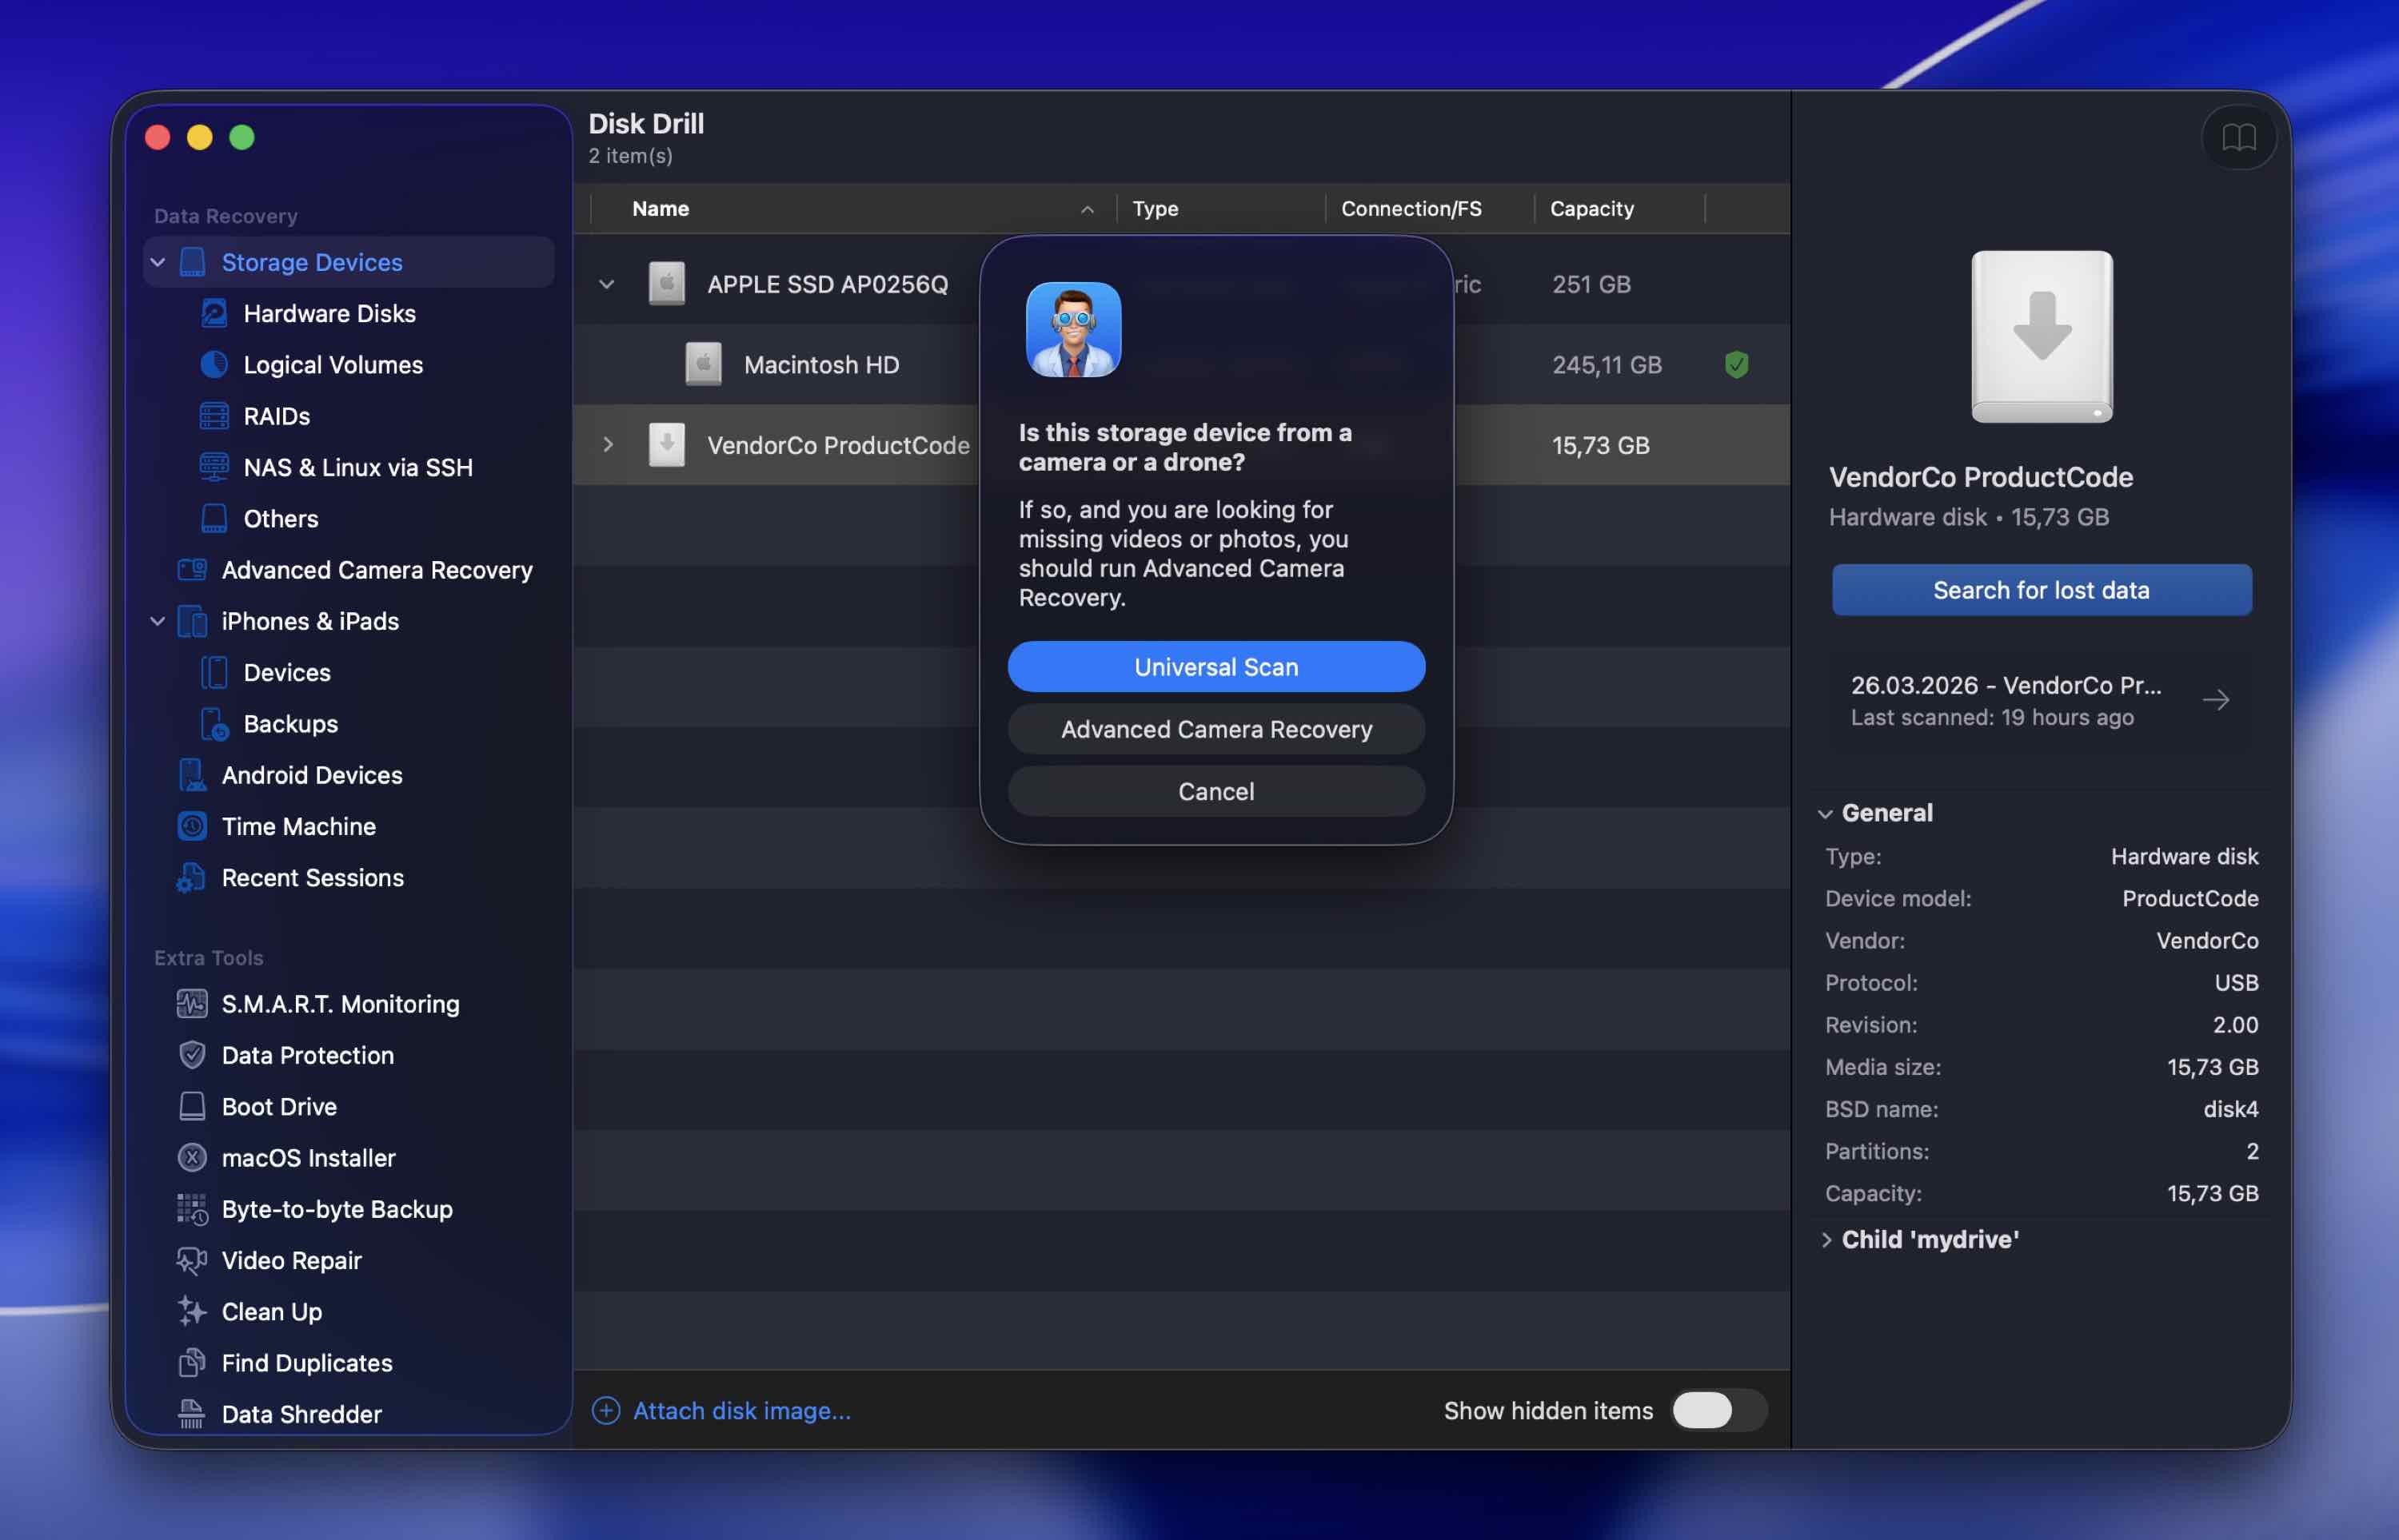Image resolution: width=2399 pixels, height=1540 pixels.
Task: Click the Logical Volumes pie icon
Action: 214,365
